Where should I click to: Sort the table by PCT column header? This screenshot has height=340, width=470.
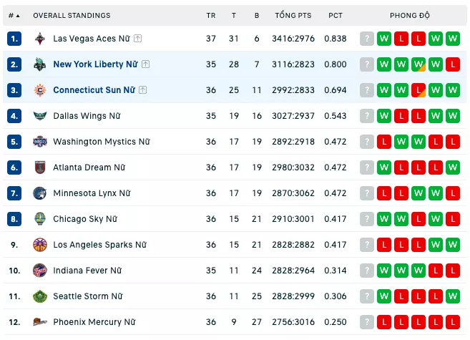point(336,15)
